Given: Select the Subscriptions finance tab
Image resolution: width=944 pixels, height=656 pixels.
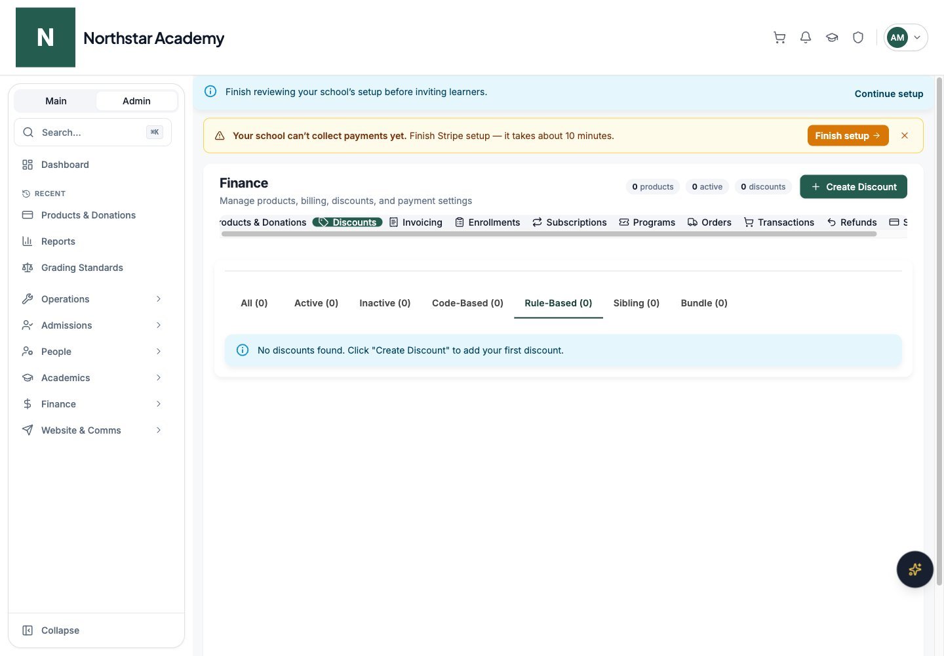Looking at the screenshot, I should pos(569,222).
